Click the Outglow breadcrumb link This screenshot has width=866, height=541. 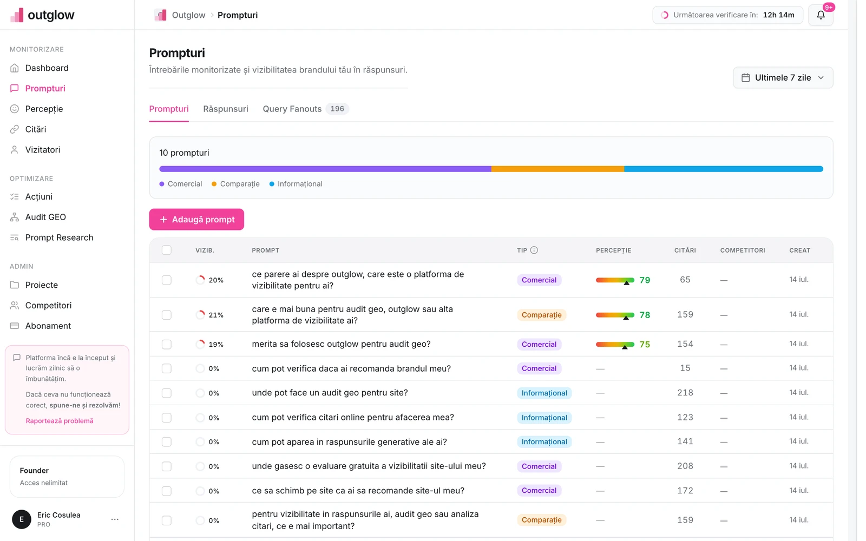click(x=188, y=15)
